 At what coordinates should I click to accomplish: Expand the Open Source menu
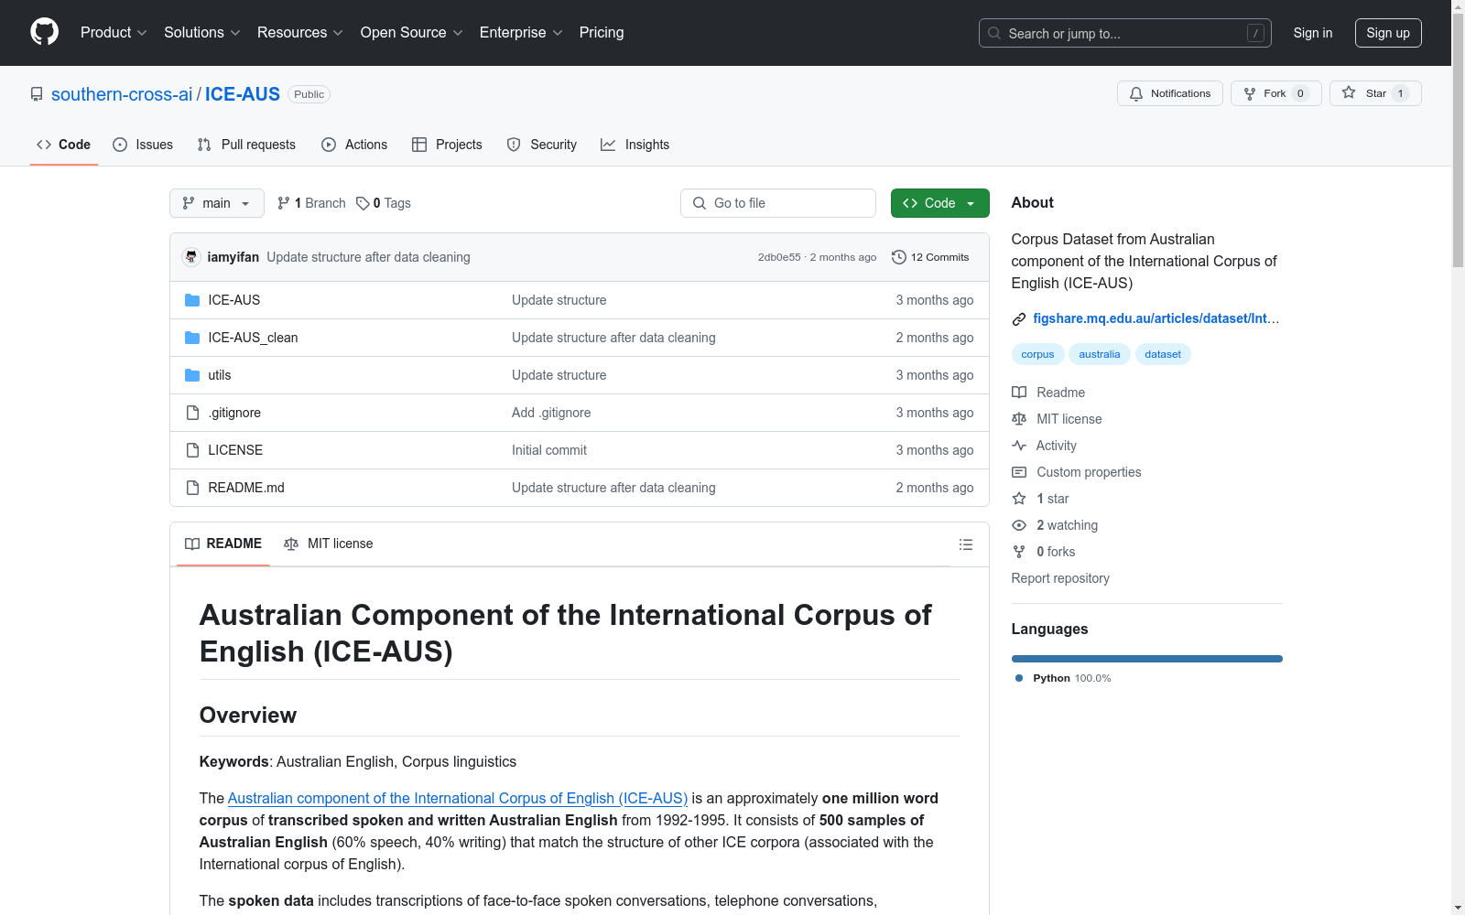click(411, 32)
